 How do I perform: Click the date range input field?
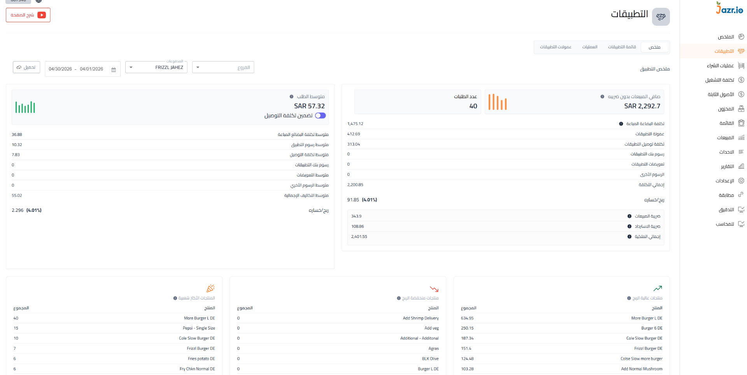[x=82, y=69]
